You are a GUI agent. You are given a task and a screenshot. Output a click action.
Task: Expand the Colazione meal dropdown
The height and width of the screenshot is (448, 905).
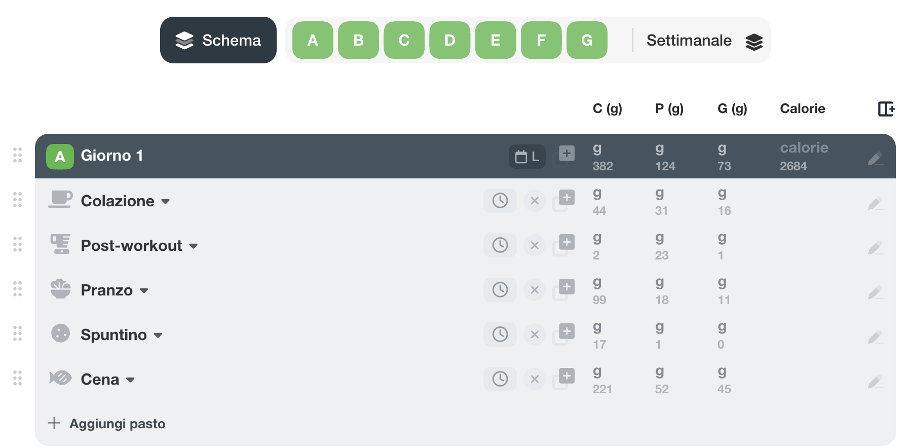(165, 202)
